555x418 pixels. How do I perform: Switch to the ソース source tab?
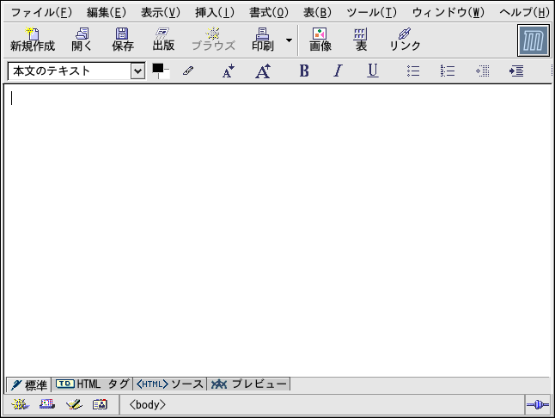click(170, 384)
